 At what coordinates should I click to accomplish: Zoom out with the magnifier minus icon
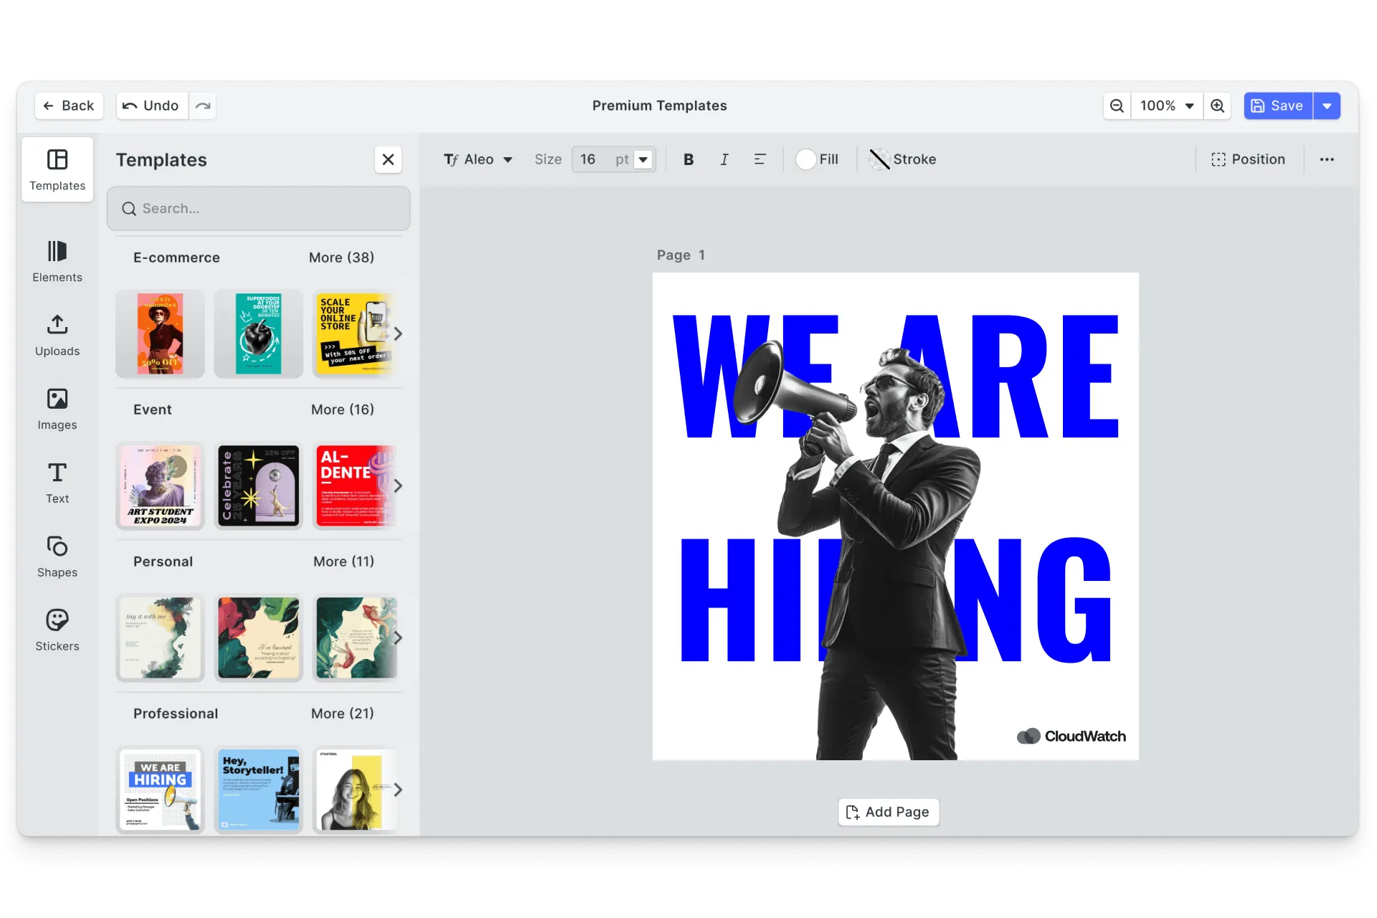1117,105
